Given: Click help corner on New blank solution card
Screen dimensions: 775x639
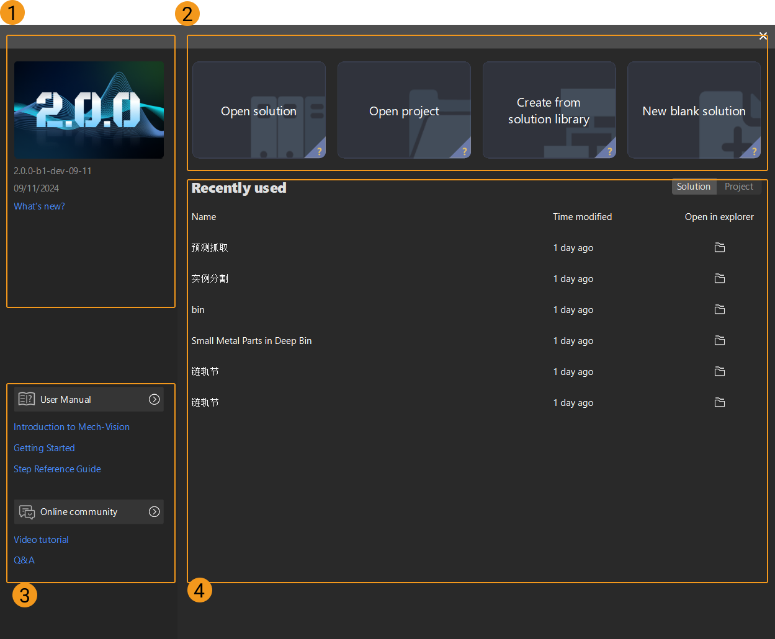Looking at the screenshot, I should pyautogui.click(x=754, y=151).
